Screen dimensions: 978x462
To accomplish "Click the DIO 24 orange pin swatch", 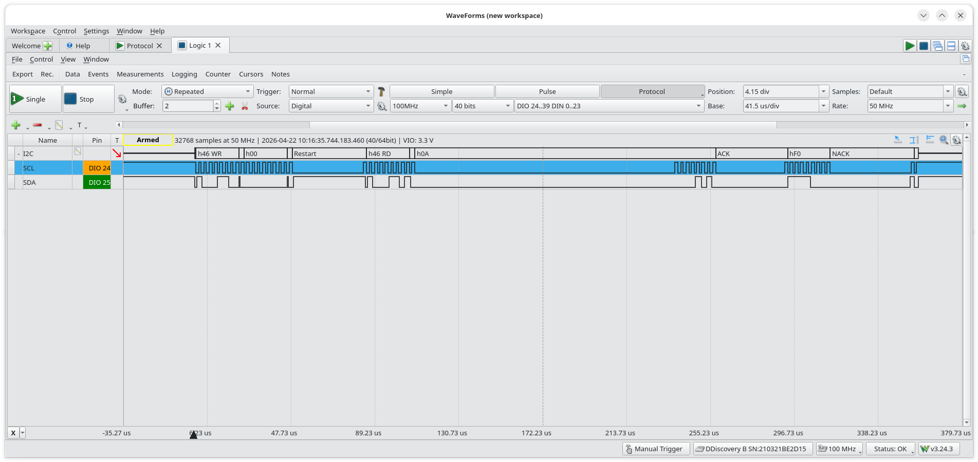I will coord(97,168).
